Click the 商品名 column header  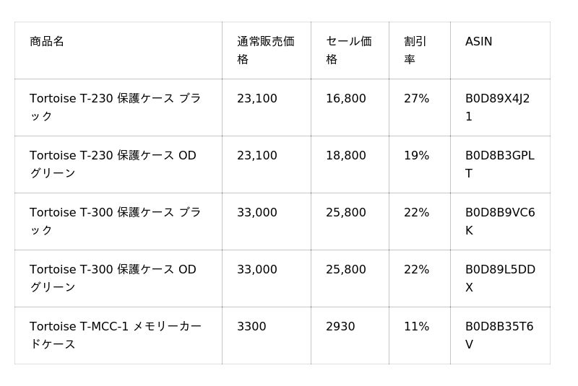tap(47, 42)
